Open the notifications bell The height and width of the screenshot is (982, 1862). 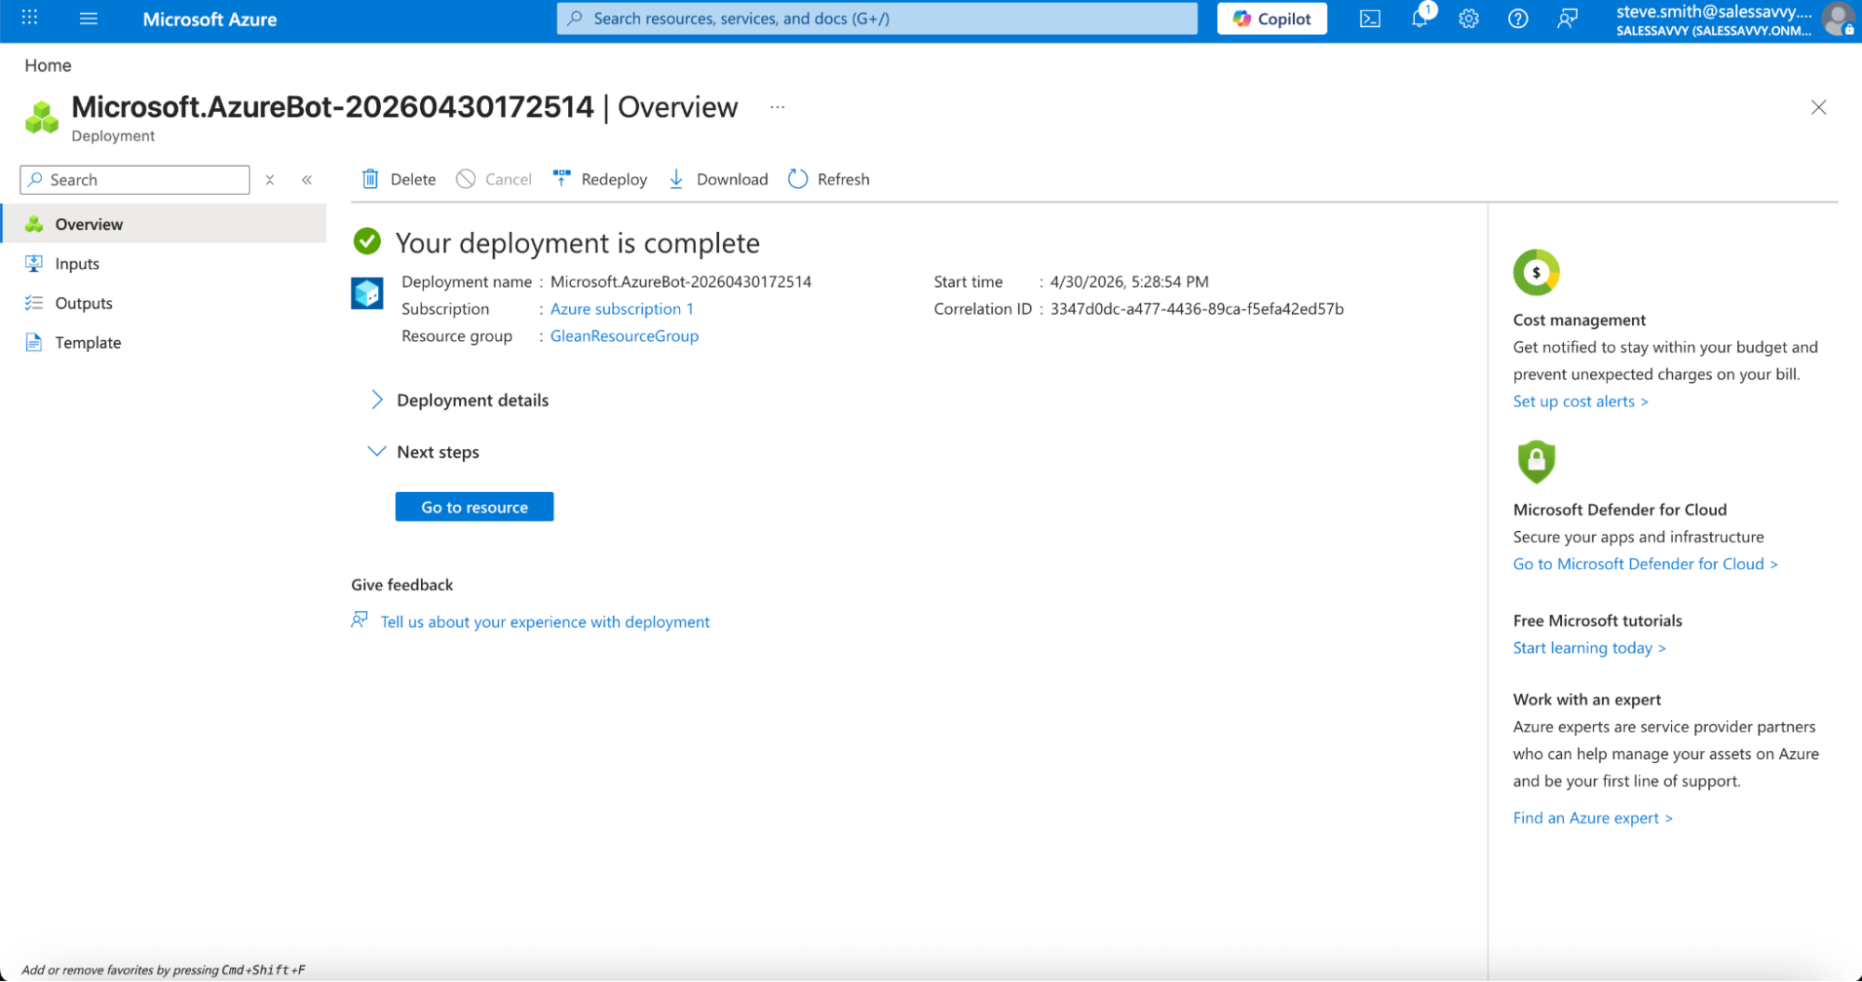pyautogui.click(x=1420, y=19)
